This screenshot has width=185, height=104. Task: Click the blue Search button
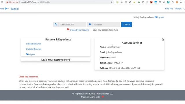[x=127, y=25]
